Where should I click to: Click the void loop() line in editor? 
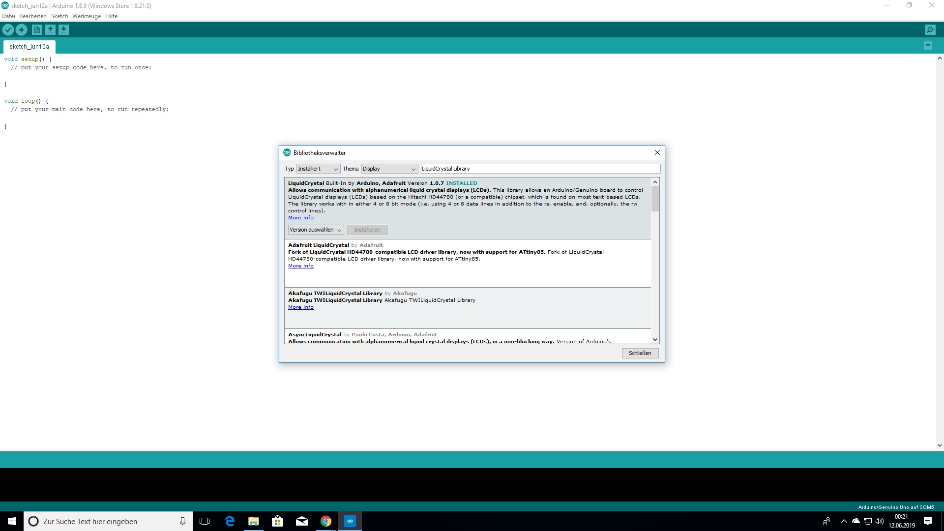pos(26,101)
